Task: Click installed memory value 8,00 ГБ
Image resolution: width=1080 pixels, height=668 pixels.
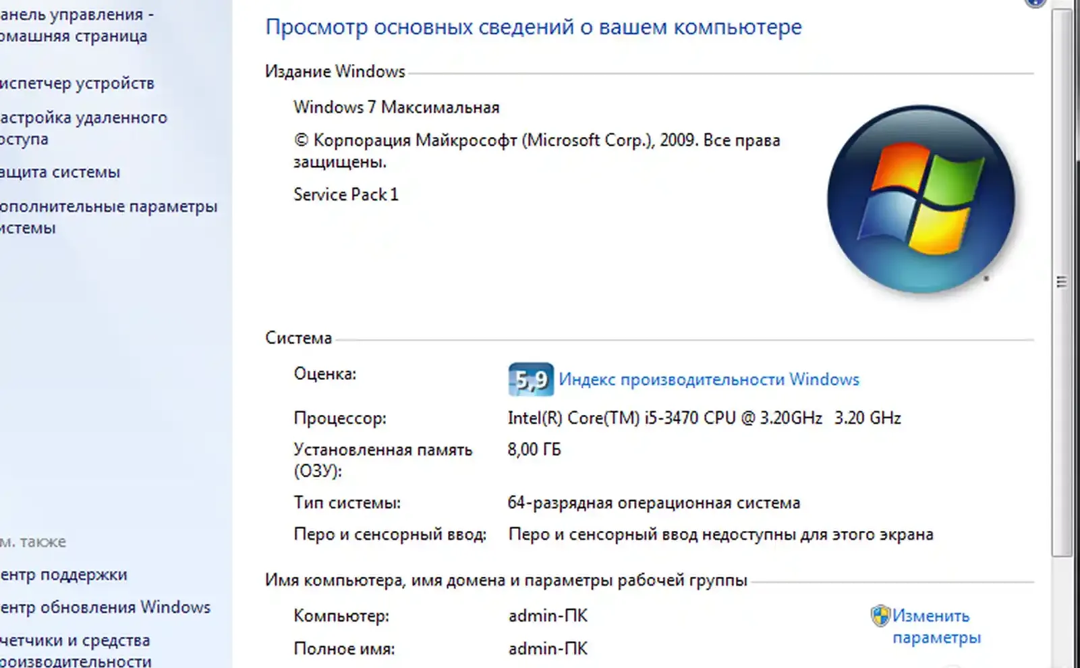Action: pos(534,449)
